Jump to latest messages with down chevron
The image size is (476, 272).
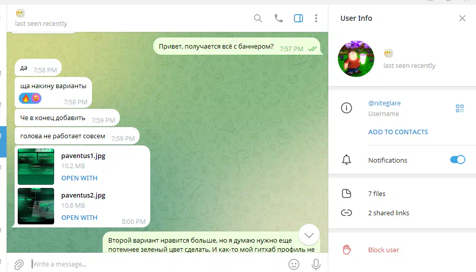point(309,235)
